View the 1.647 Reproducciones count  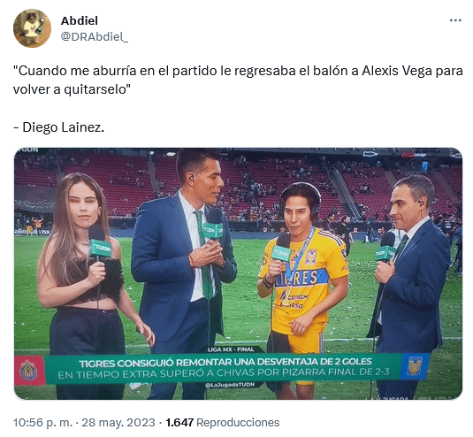[x=223, y=422]
